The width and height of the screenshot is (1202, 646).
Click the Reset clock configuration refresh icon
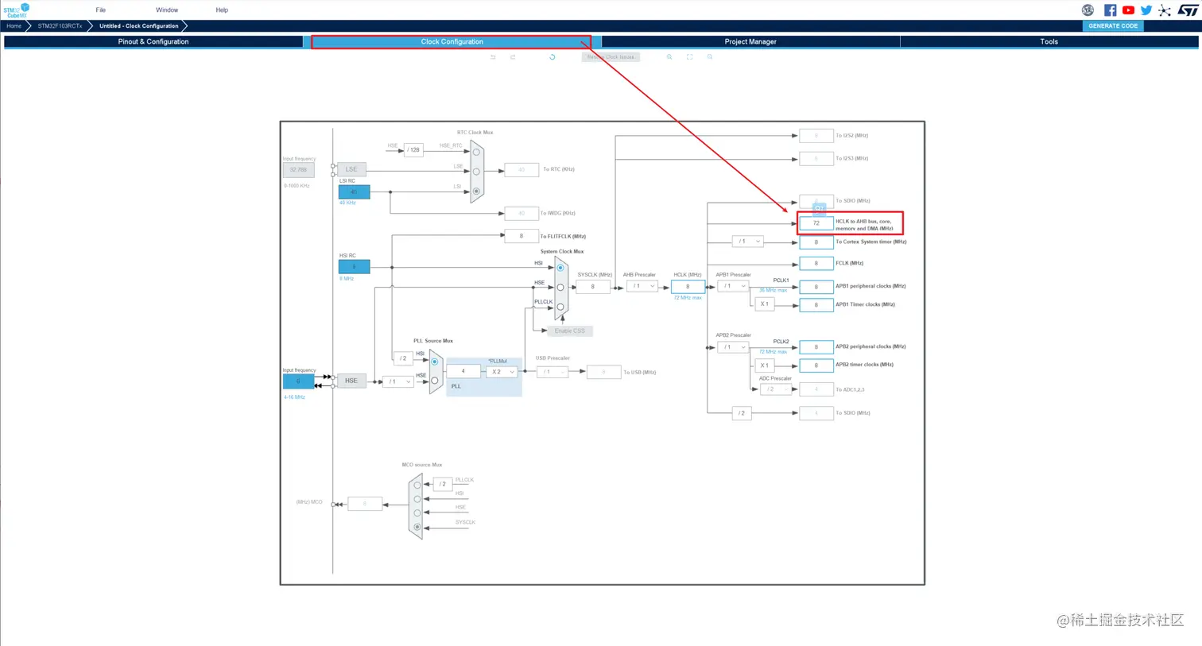click(x=552, y=57)
